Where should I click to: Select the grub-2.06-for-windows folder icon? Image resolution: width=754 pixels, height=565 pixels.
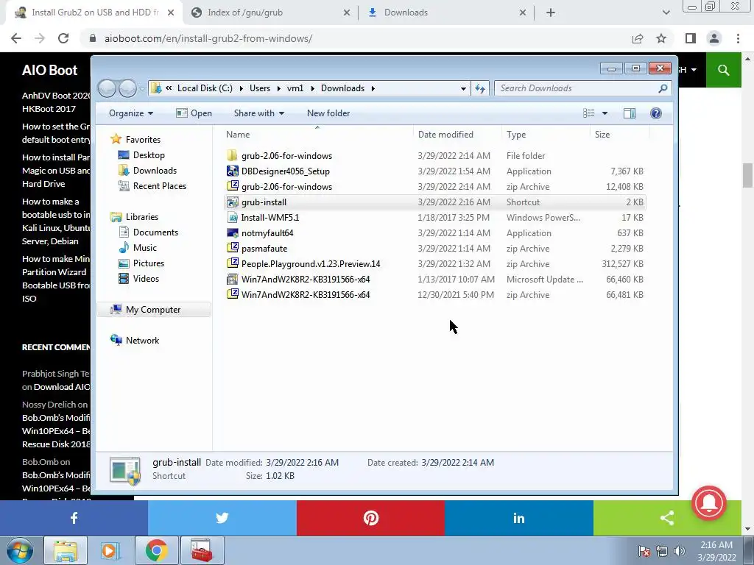[232, 156]
